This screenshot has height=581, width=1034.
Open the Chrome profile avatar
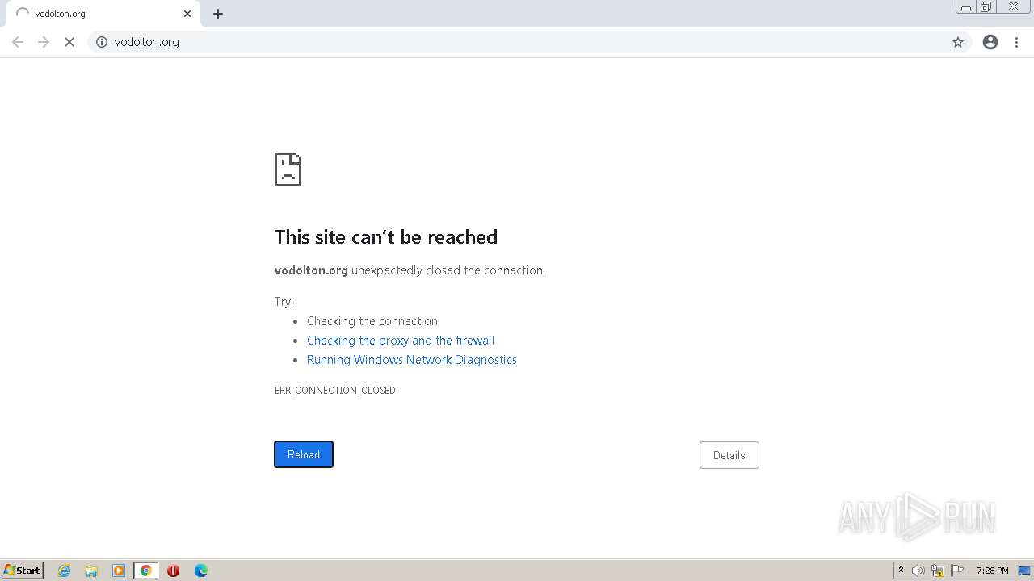(x=990, y=42)
